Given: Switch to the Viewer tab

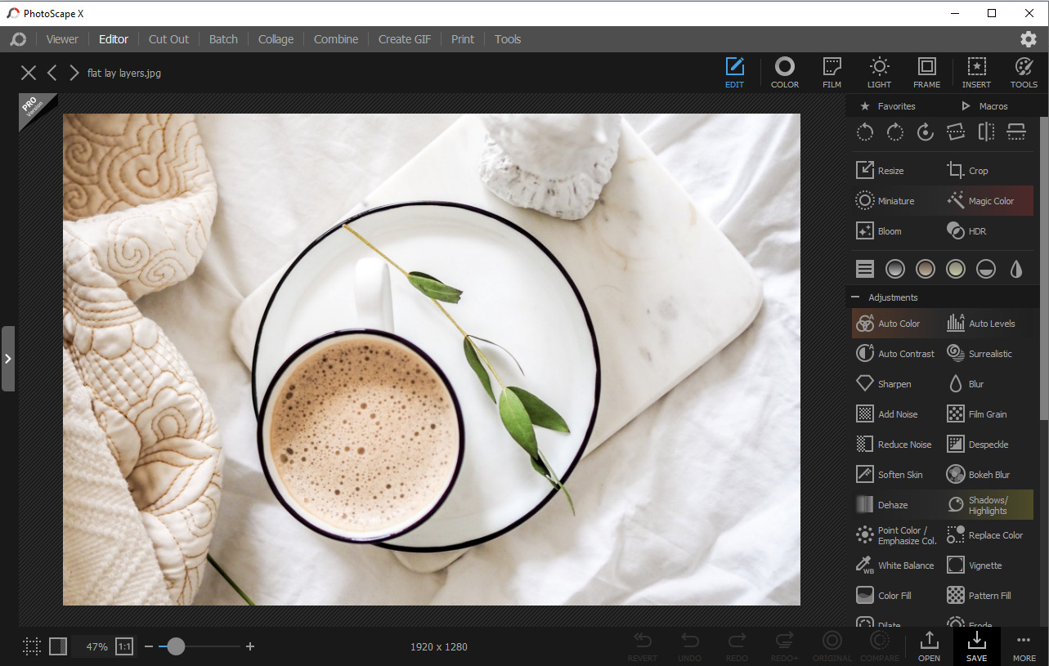Looking at the screenshot, I should tap(62, 39).
